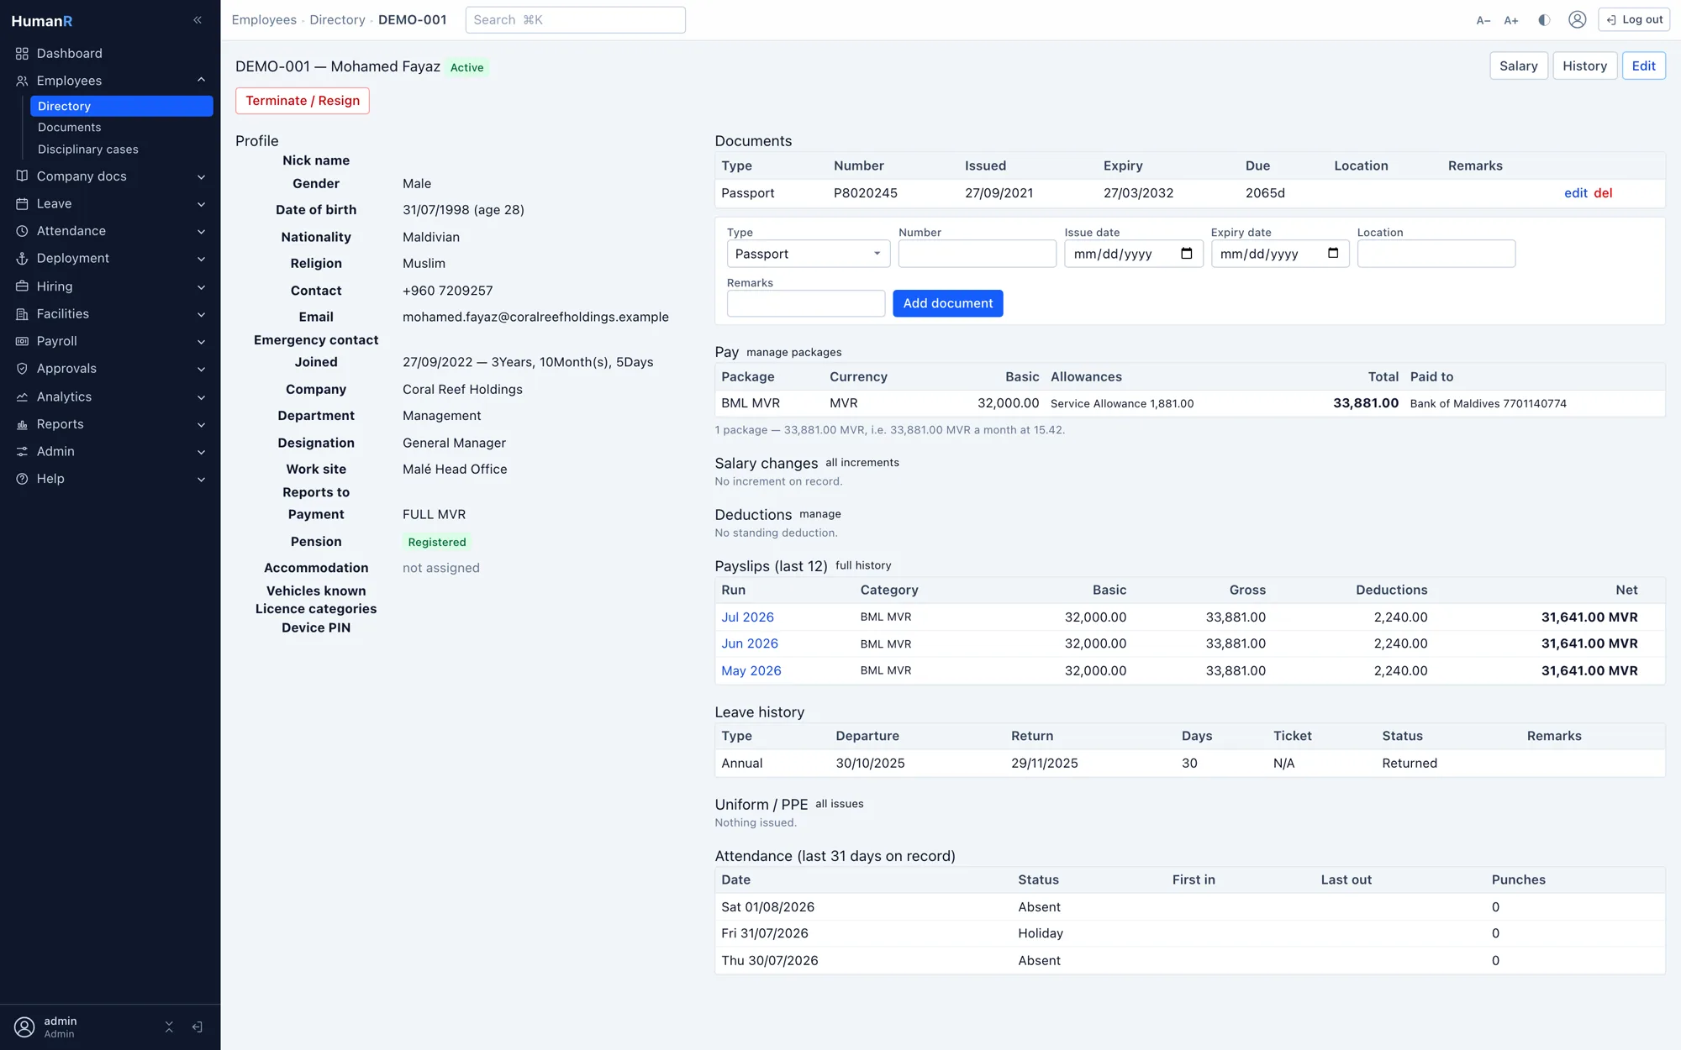Click the document Remarks input field
This screenshot has height=1050, width=1681.
tap(805, 303)
